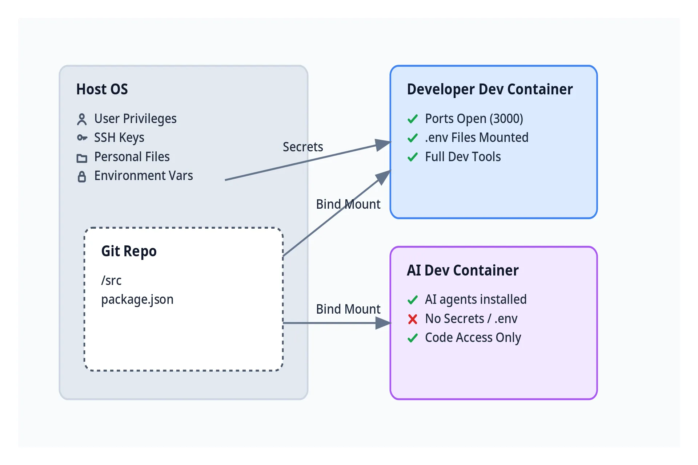Select the 'SSH Keys' text

119,138
